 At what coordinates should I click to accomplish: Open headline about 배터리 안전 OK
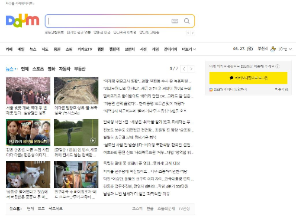tap(148, 96)
